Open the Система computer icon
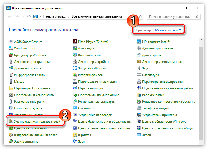208x149 pixels. tap(75, 108)
